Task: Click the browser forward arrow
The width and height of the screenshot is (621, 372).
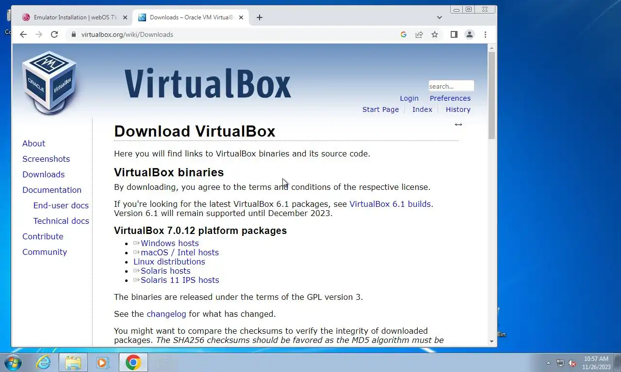Action: click(39, 34)
